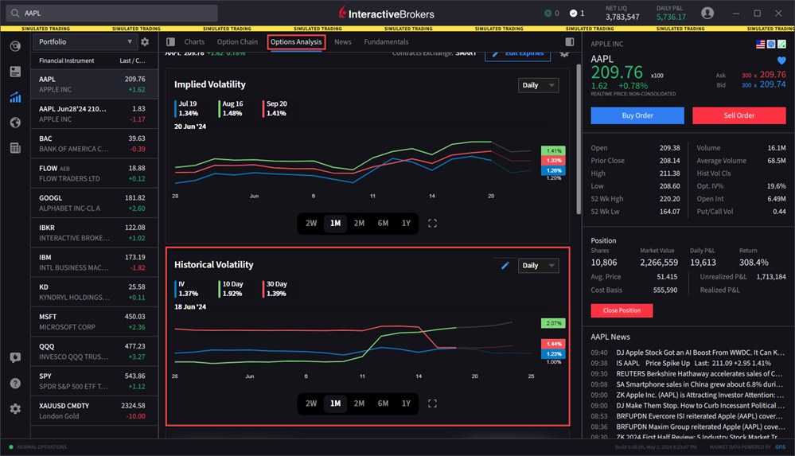Screen dimensions: 795x456
Task: Select 2W range on Implied Volatility chart
Action: click(311, 223)
